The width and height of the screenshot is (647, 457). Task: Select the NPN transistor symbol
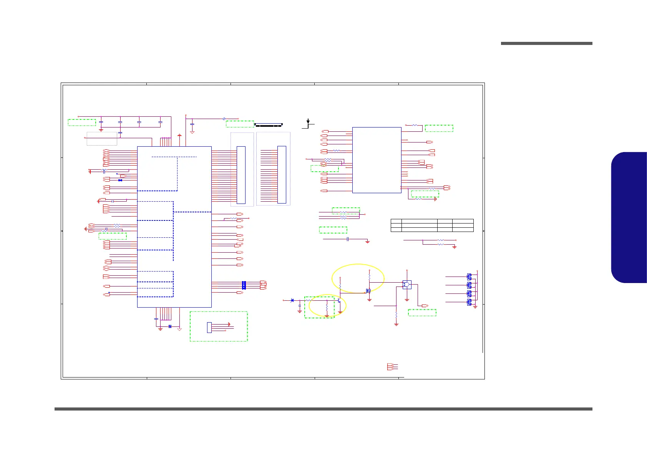click(x=340, y=300)
